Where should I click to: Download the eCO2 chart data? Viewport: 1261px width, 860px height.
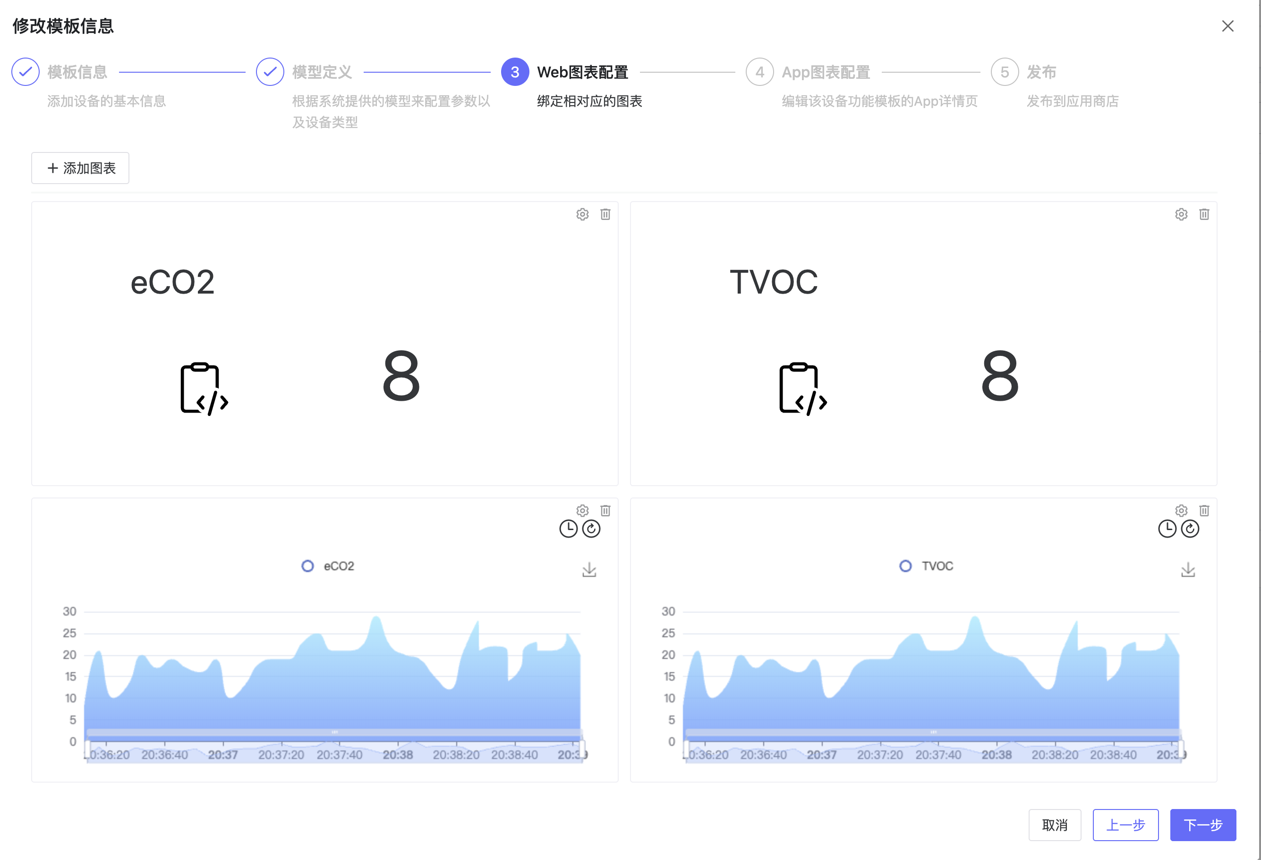tap(589, 570)
